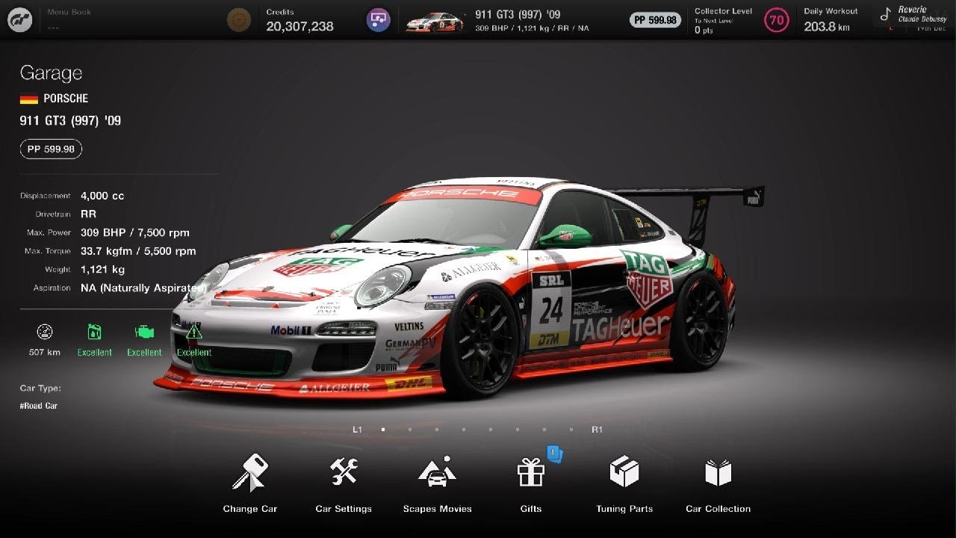Click the blue notification badge on Gifts
Screen dimensions: 956x538
pos(554,454)
